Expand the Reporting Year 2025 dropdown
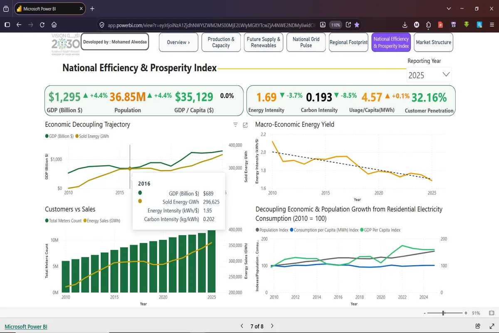499x333 pixels. 429,75
